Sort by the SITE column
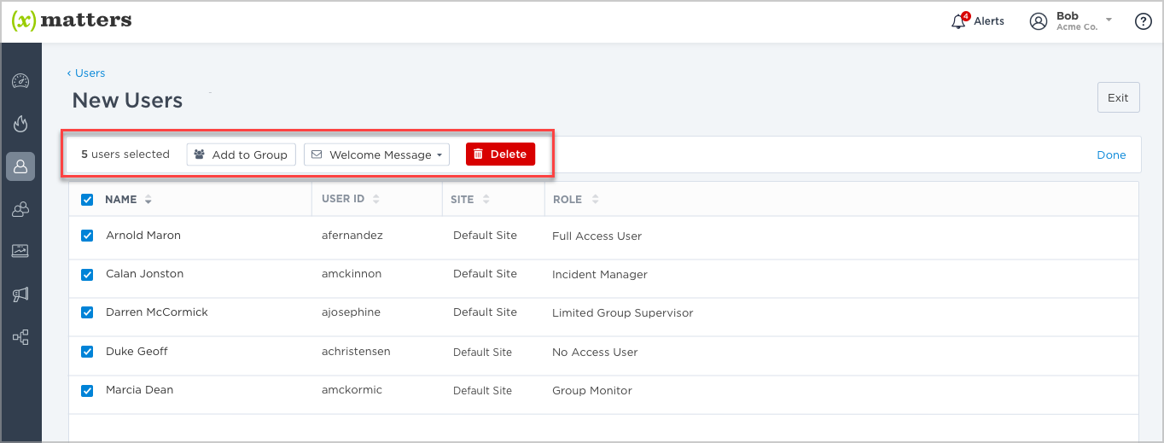Image resolution: width=1164 pixels, height=443 pixels. [470, 199]
